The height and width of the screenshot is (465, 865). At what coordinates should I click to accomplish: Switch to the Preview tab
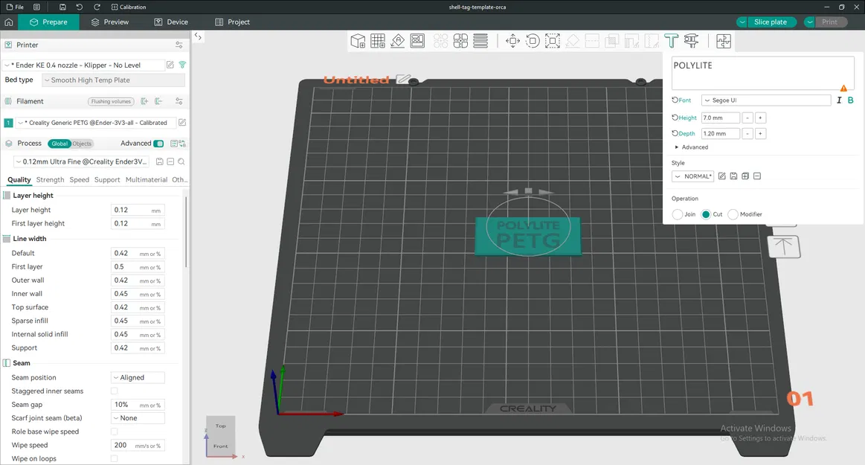tap(110, 22)
